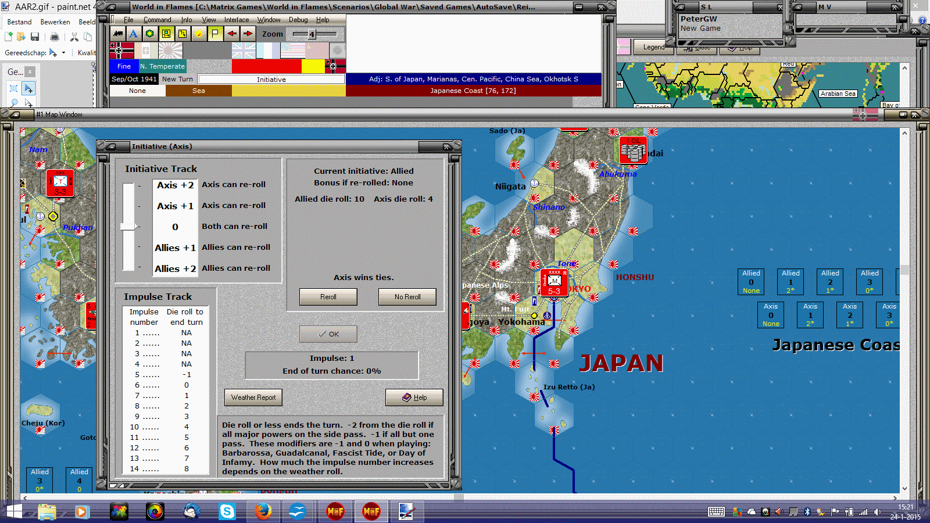Click the red right arrow toolbar icon

coord(248,34)
